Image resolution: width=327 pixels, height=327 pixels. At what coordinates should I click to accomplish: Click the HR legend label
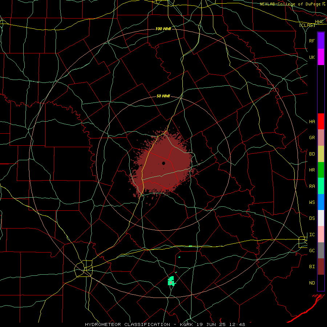[x=312, y=170]
